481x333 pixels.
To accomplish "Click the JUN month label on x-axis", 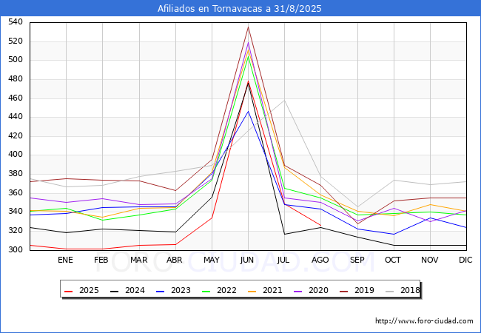I will [x=248, y=260].
